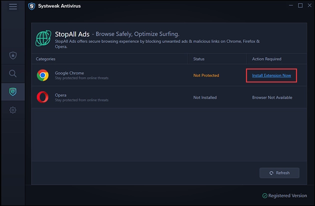
Task: Open the magnifier scan section in sidebar
Action: pos(13,73)
